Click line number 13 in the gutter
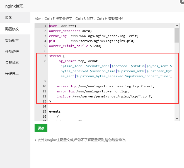 tap(44, 102)
